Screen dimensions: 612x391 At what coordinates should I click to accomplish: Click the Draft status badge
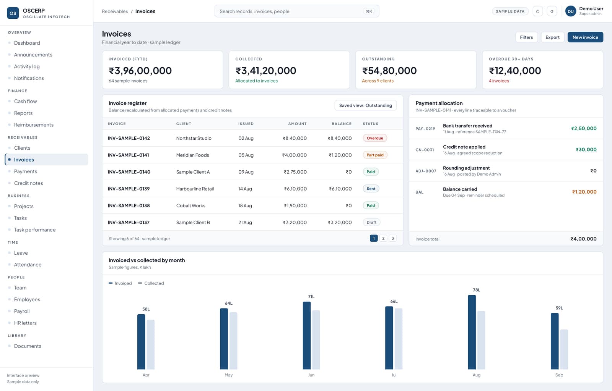371,222
